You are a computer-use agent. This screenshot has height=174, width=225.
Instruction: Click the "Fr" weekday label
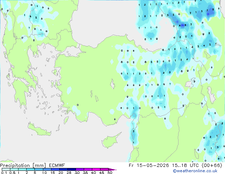point(131,165)
